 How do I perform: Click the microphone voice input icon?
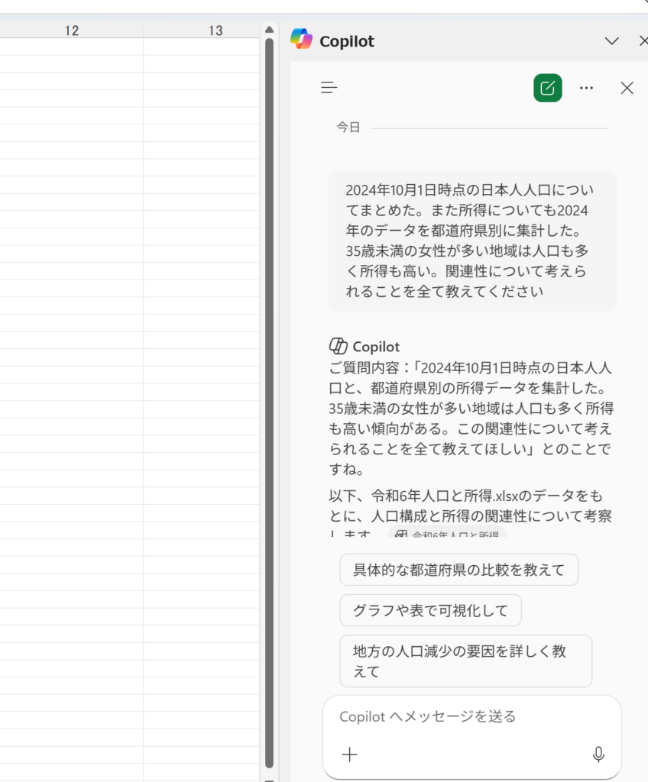(598, 755)
